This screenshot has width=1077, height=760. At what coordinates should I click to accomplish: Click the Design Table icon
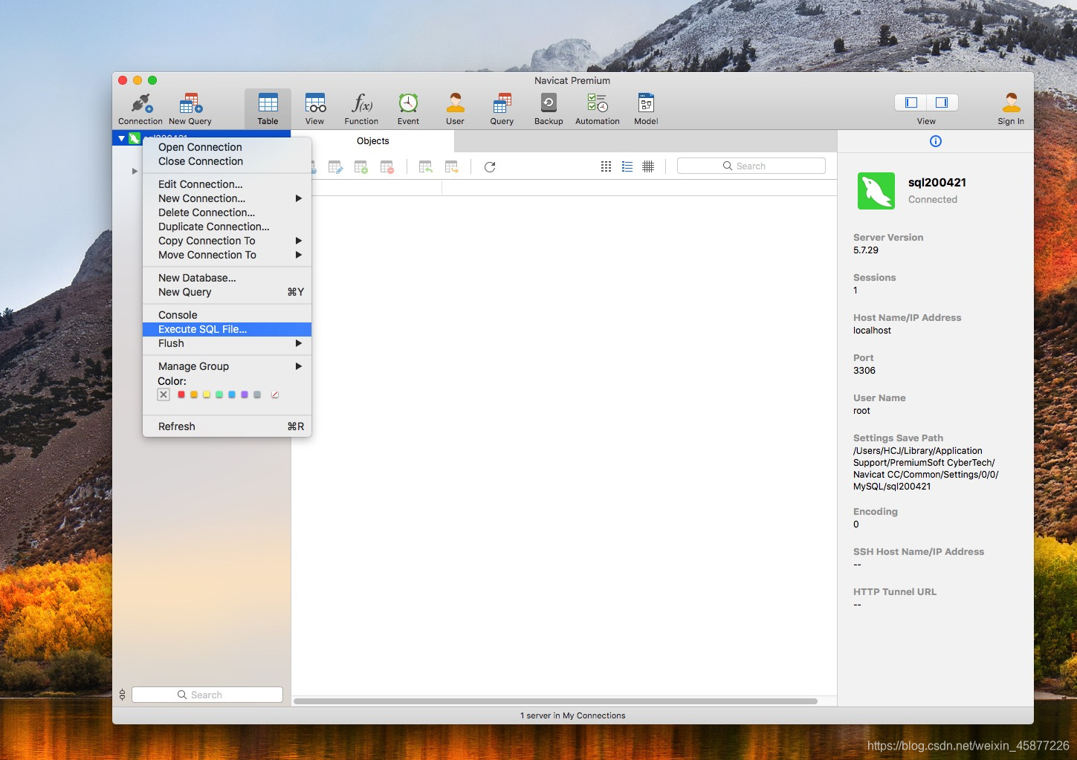click(335, 167)
